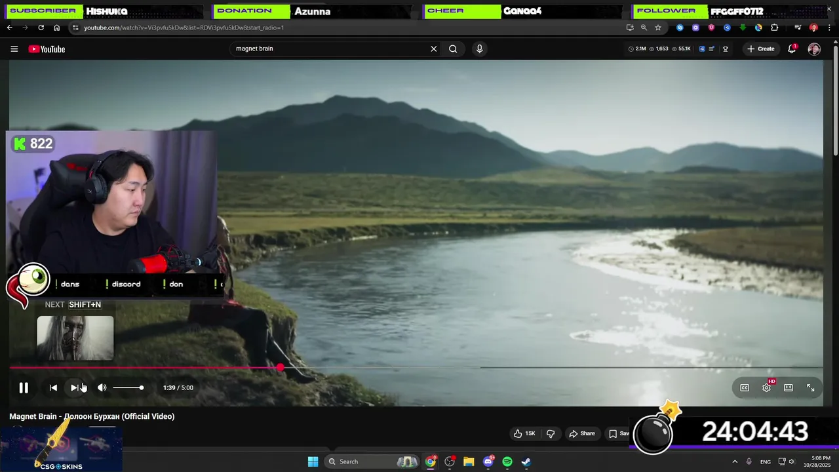This screenshot has height=472, width=839.
Task: Open the purple gear browser extension
Action: 695,28
